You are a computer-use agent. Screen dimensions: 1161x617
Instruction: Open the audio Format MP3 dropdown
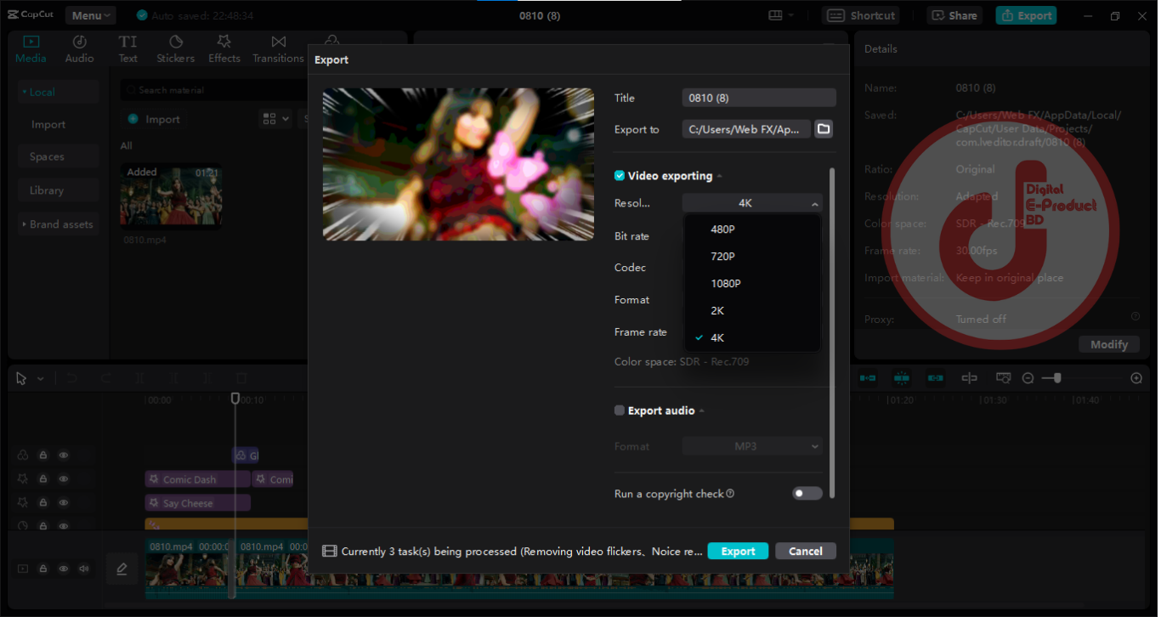(x=752, y=446)
